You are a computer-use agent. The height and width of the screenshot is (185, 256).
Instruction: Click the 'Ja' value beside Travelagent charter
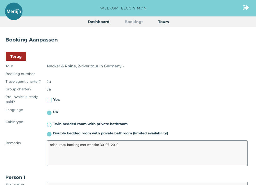coord(49,82)
